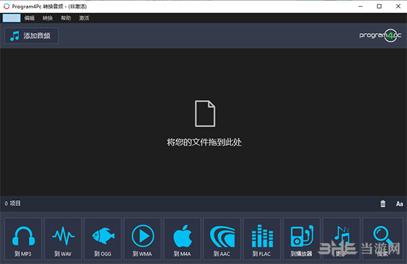Click the 到播放器 player device icon
Screen dimensions: 407x264
pyautogui.click(x=302, y=239)
